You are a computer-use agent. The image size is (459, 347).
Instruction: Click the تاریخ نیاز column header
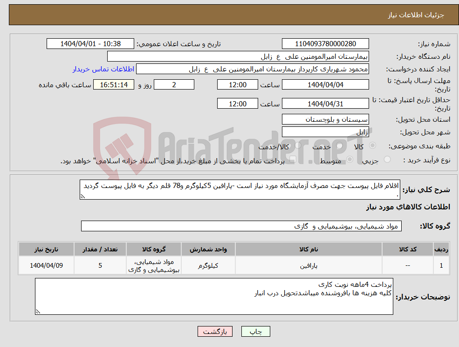click(46, 249)
